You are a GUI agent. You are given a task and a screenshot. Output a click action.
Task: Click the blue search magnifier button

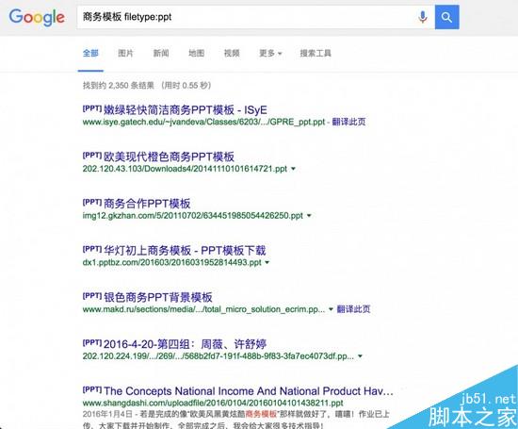click(446, 17)
